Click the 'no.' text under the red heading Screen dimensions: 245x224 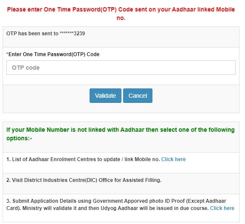(121, 18)
